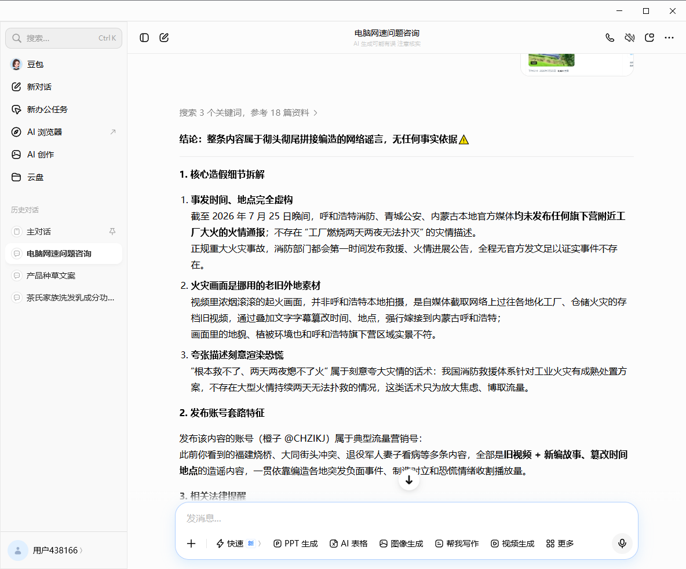Click the pin icon beside 主对话
Viewport: 686px width, 569px height.
point(112,232)
